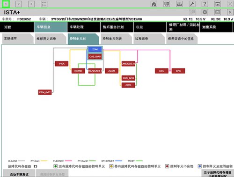Select the KOMBI control unit node
The height and width of the screenshot is (177, 234).
click(x=78, y=71)
